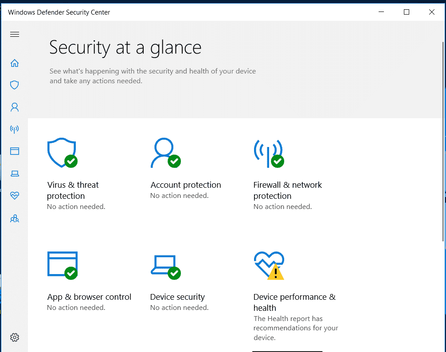Go to Home in the sidebar

(15, 63)
